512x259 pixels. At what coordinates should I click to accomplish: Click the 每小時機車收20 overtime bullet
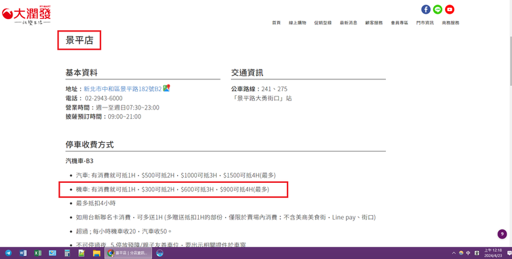[124, 231]
